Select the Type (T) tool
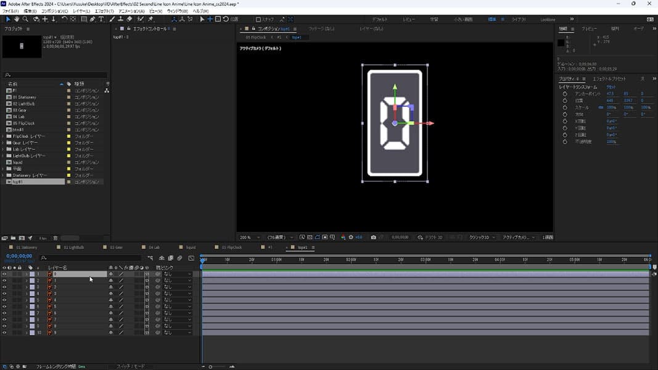The width and height of the screenshot is (658, 370). point(101,19)
